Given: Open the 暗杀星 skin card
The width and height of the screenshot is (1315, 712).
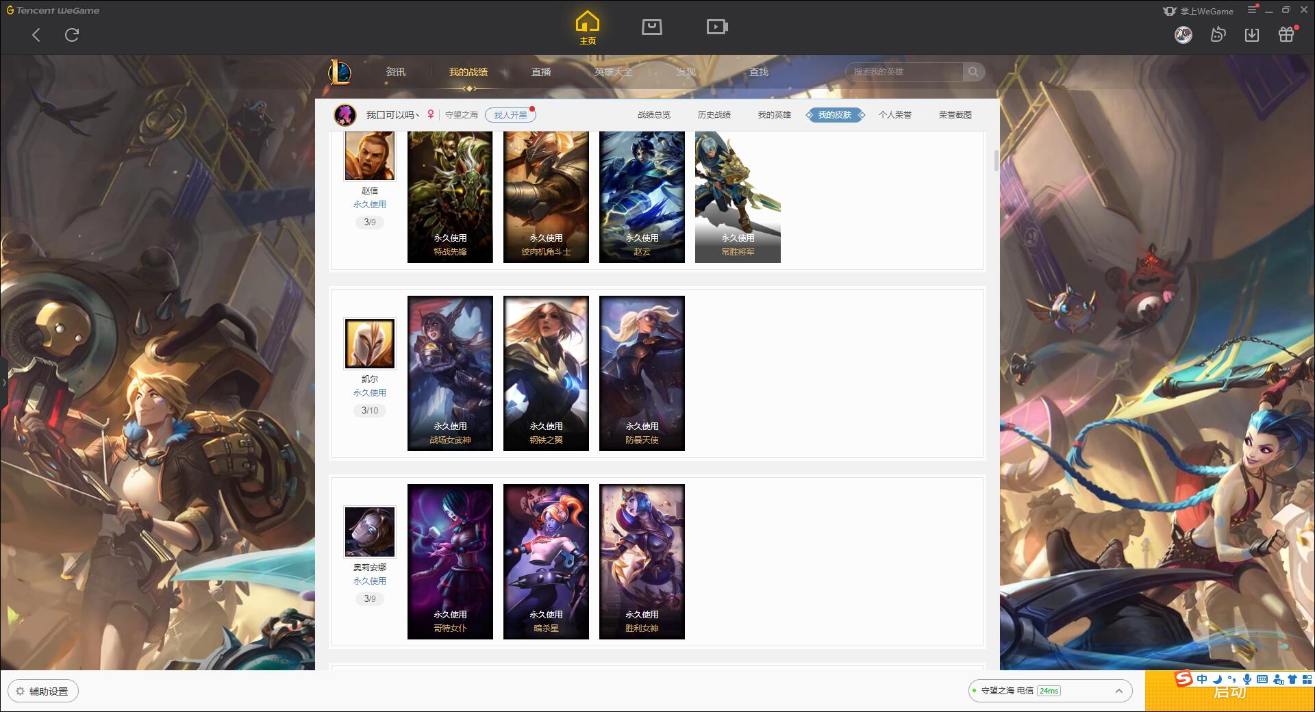Looking at the screenshot, I should point(546,561).
